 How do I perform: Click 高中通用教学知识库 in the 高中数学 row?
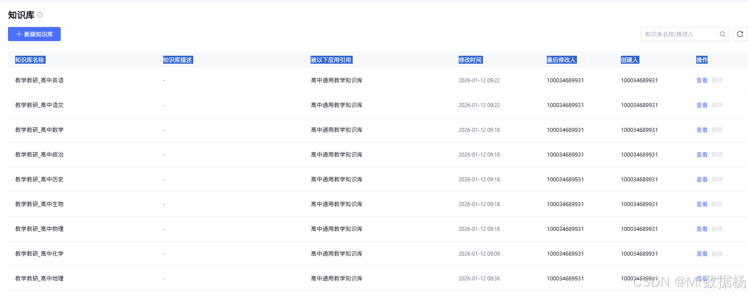337,130
